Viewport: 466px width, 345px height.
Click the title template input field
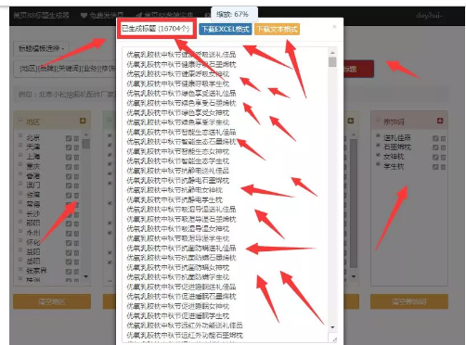tap(65, 69)
